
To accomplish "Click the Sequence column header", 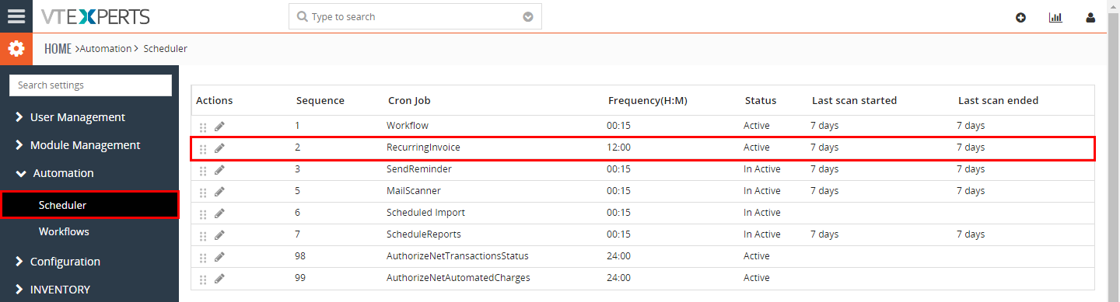I will [320, 100].
